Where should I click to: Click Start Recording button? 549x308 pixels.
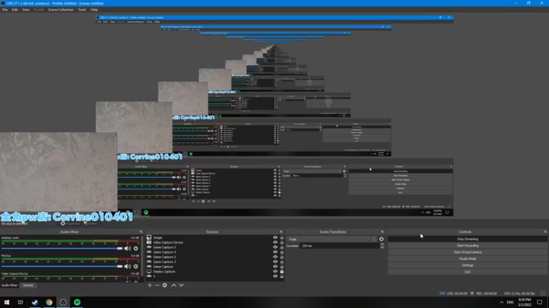(467, 246)
